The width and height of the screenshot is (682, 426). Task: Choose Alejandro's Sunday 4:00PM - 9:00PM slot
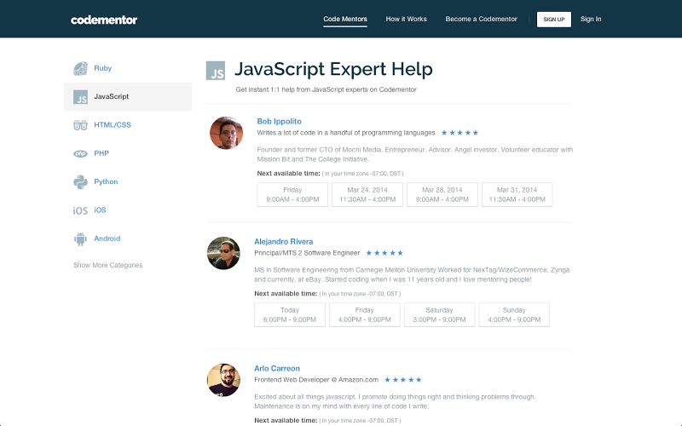pos(514,314)
